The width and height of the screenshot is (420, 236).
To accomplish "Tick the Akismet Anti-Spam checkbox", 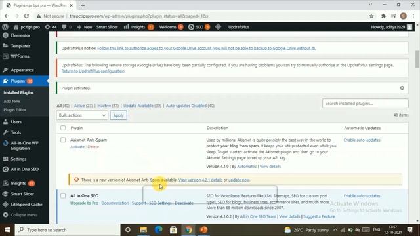I will (63, 140).
